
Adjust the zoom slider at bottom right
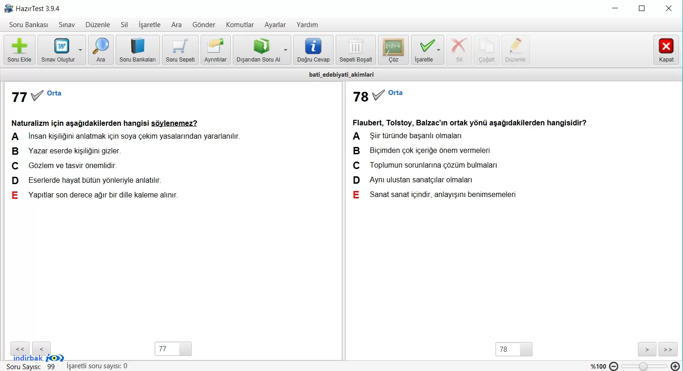[643, 366]
